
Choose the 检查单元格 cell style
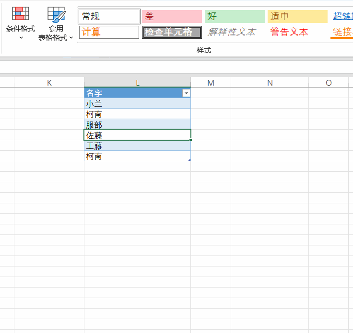172,33
